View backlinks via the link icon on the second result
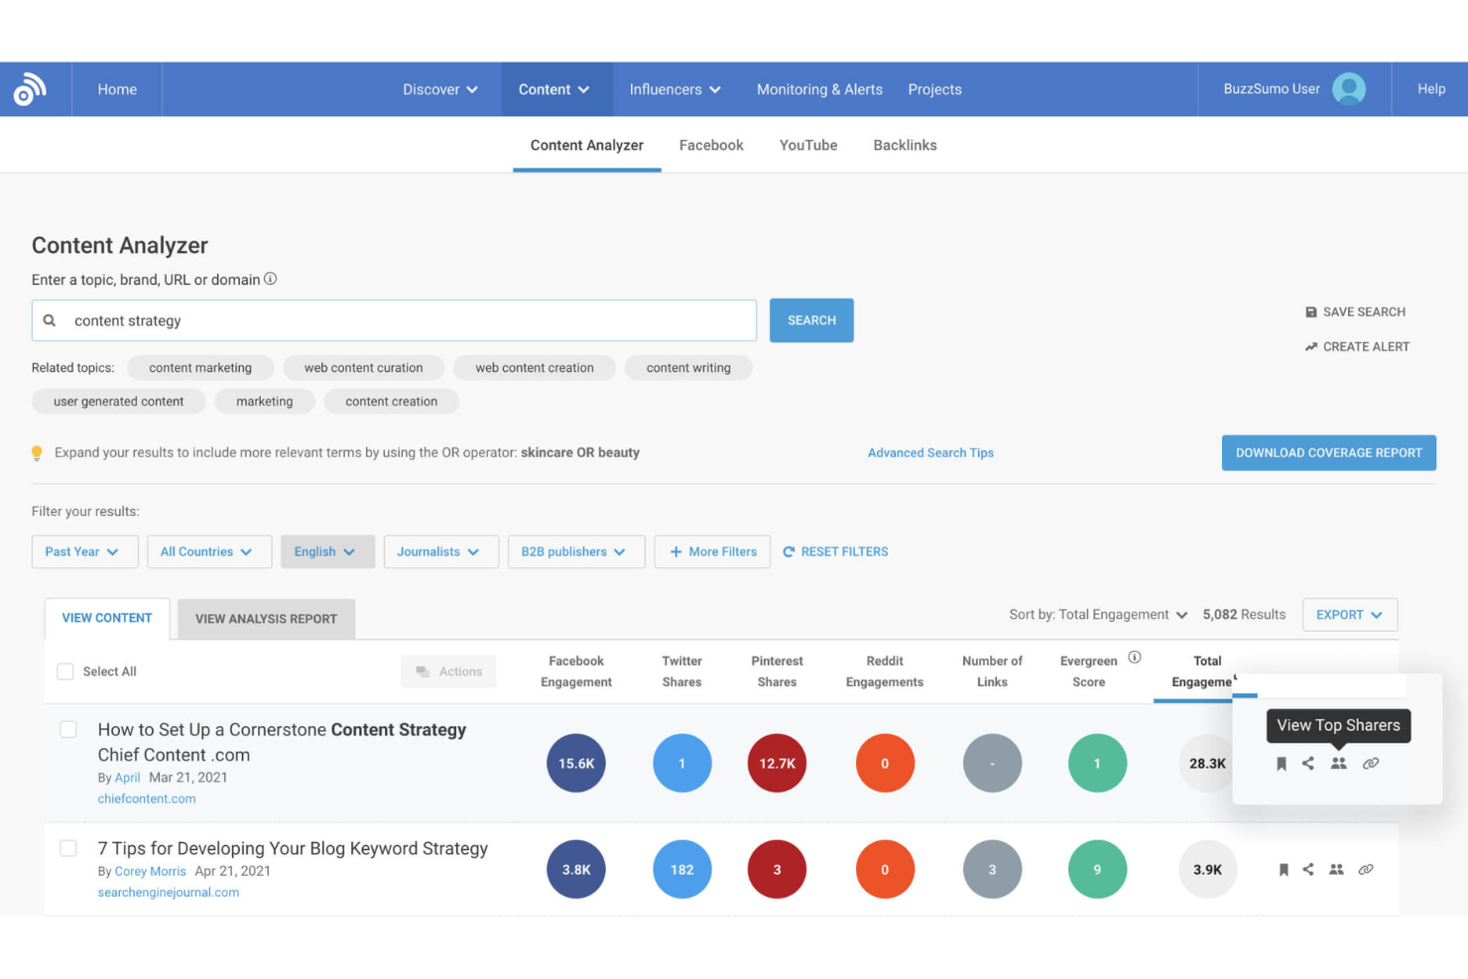 pyautogui.click(x=1366, y=869)
